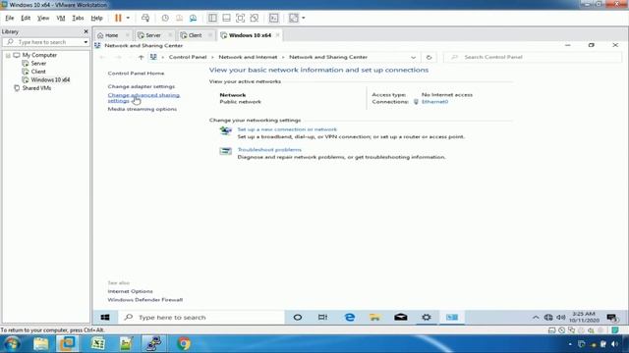The image size is (629, 353).
Task: Click Network and Internet in the breadcrumb
Action: [248, 57]
